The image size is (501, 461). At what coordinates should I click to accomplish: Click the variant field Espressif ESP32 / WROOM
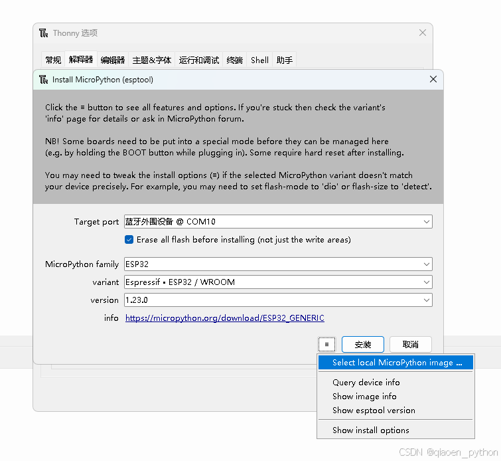click(278, 282)
